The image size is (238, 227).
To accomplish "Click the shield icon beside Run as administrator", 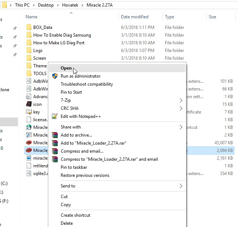I will [55, 76].
